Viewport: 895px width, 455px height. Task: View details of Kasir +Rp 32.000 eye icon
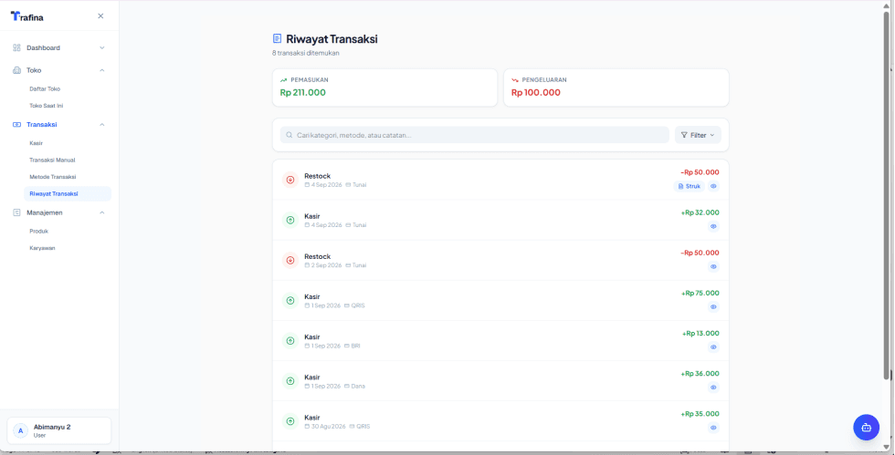point(713,226)
